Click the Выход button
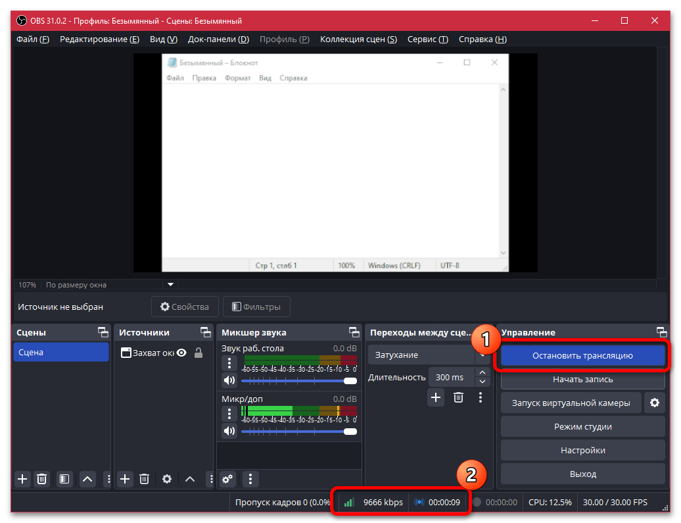This screenshot has width=681, height=523. (x=583, y=474)
